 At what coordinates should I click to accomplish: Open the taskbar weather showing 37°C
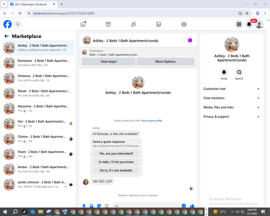click(x=220, y=212)
